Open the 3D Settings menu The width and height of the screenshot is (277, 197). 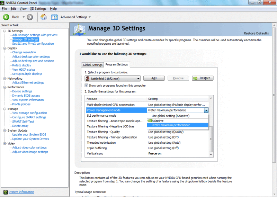coord(38,9)
